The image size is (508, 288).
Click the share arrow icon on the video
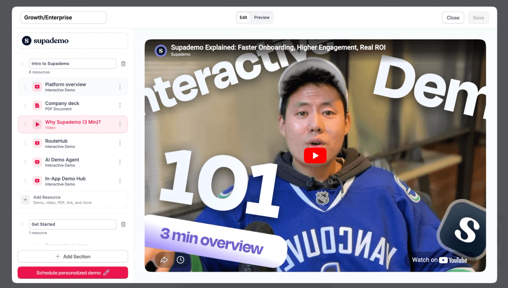pyautogui.click(x=164, y=260)
